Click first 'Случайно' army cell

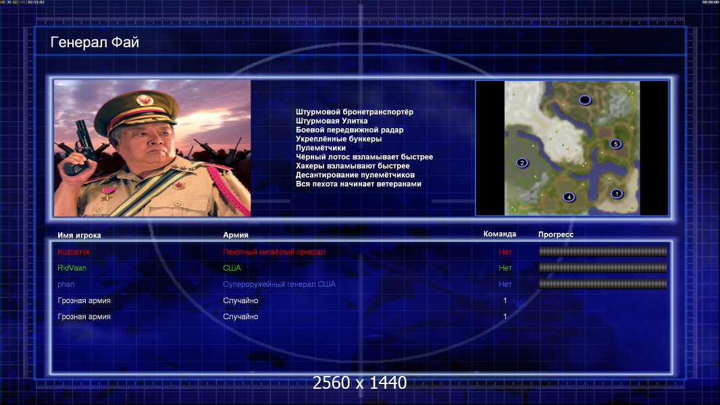coord(240,300)
